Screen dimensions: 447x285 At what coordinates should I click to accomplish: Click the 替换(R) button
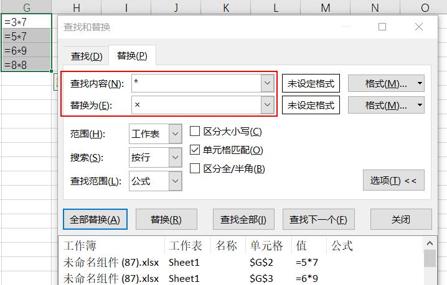tap(166, 219)
